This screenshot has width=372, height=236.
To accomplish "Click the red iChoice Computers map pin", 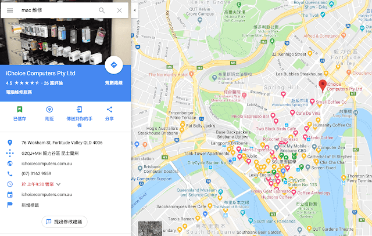I will coord(323,86).
